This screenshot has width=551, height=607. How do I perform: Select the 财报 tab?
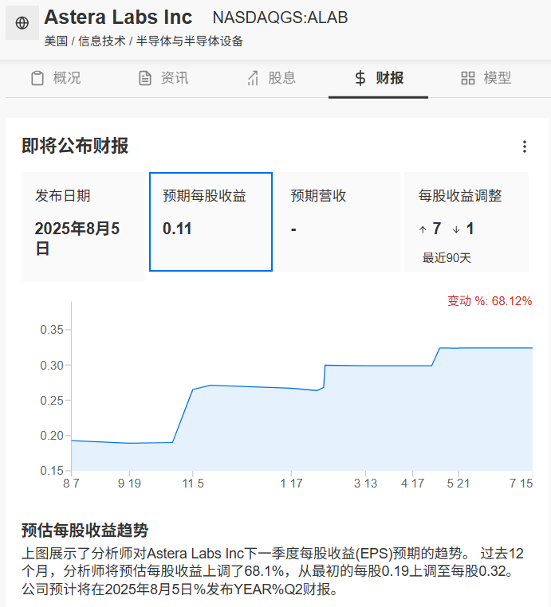click(x=379, y=78)
